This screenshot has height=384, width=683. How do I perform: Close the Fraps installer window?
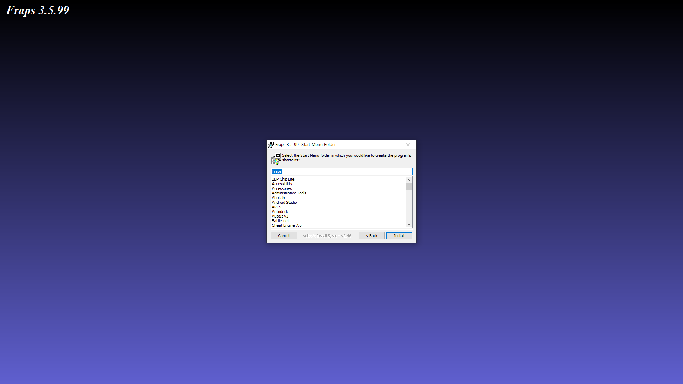point(408,145)
